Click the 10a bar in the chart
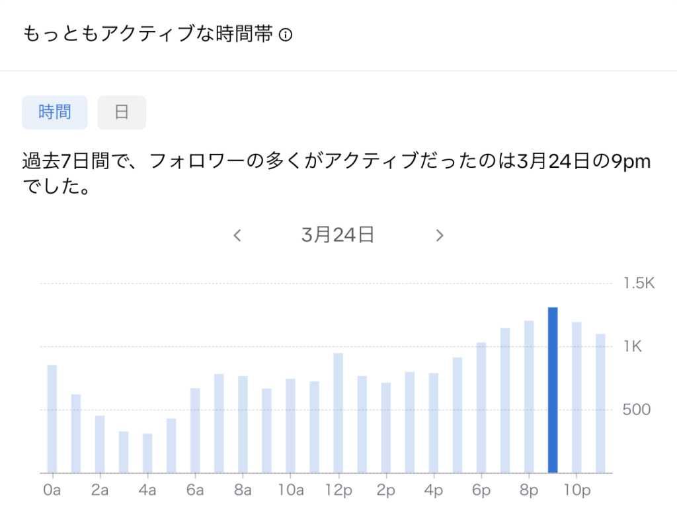The image size is (677, 528). (x=290, y=426)
